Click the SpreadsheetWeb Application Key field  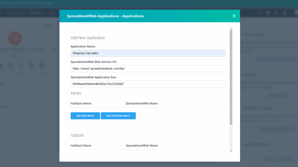[148, 84]
